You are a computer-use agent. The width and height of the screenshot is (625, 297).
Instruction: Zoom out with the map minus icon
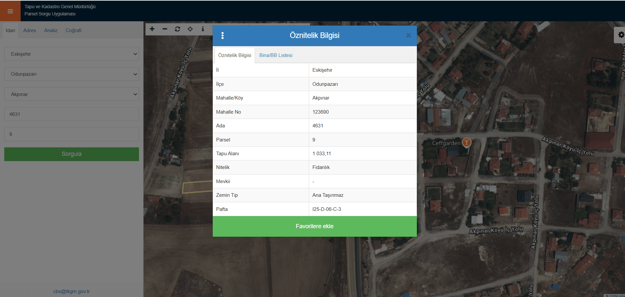tap(165, 29)
